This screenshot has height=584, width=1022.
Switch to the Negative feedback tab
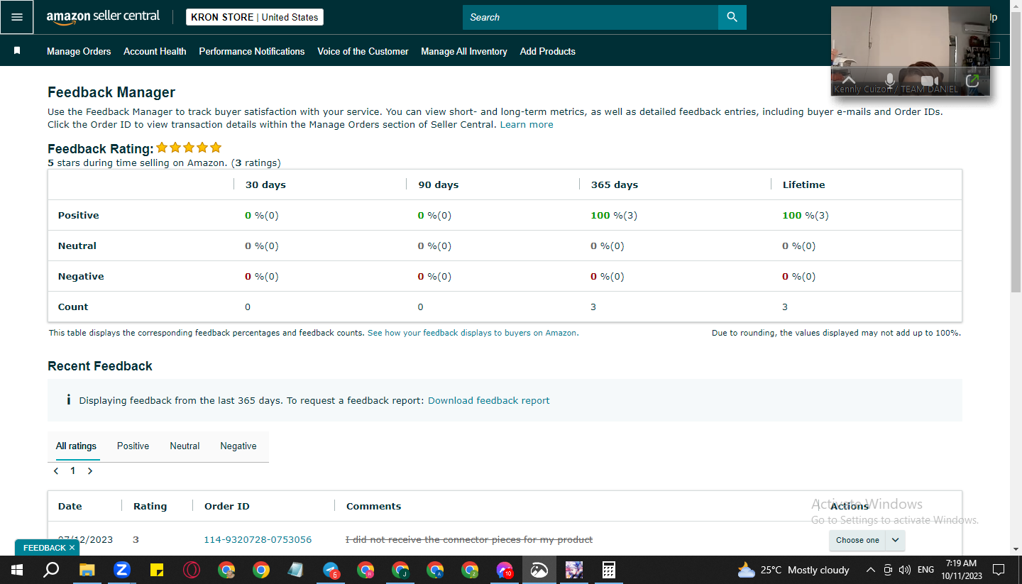click(x=238, y=446)
